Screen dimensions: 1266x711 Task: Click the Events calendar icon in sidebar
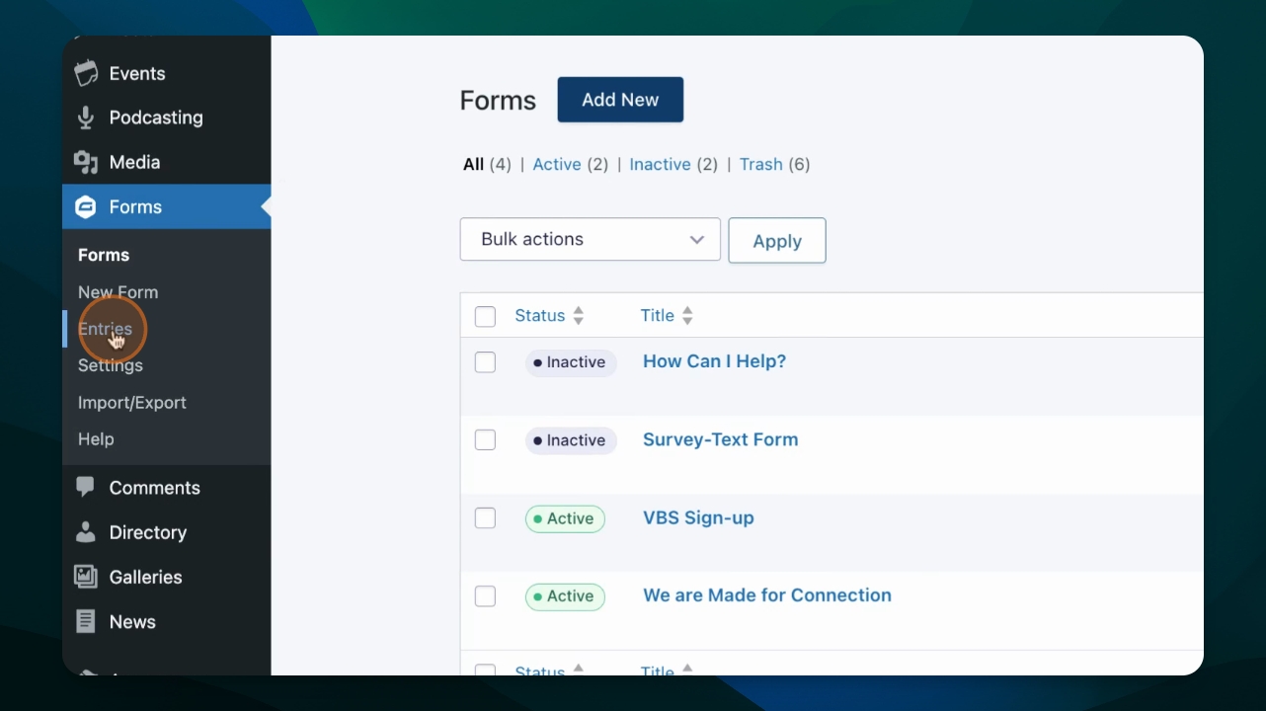pos(86,73)
